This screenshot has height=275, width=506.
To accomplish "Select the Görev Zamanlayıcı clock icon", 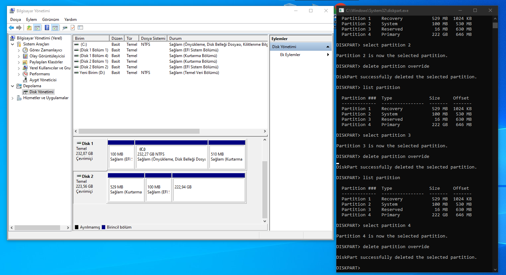I will point(25,50).
